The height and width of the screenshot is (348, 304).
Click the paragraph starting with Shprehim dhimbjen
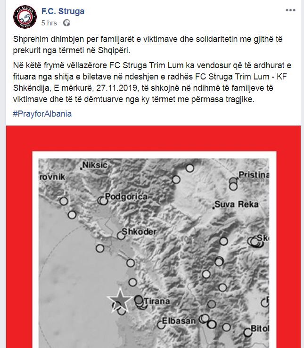click(148, 45)
